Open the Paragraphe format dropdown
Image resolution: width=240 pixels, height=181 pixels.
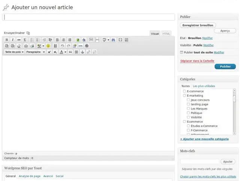(35, 52)
